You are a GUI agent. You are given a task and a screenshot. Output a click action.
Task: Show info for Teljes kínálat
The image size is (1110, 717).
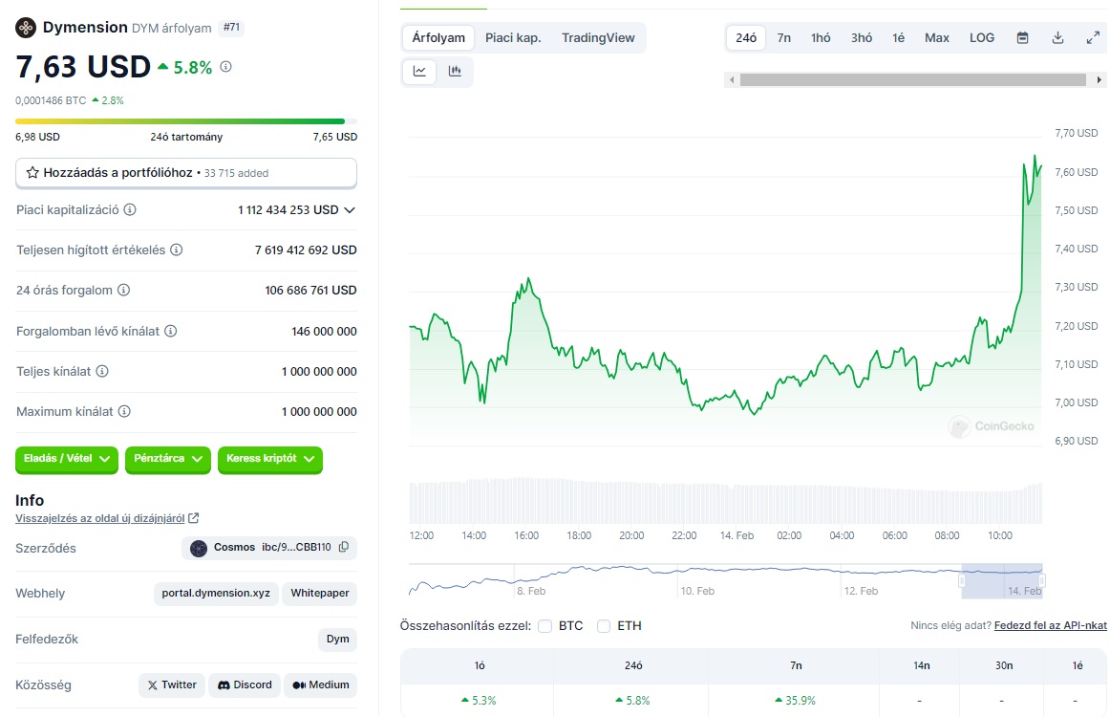(x=102, y=371)
